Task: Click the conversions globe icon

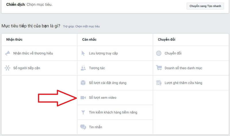Action: tap(159, 53)
